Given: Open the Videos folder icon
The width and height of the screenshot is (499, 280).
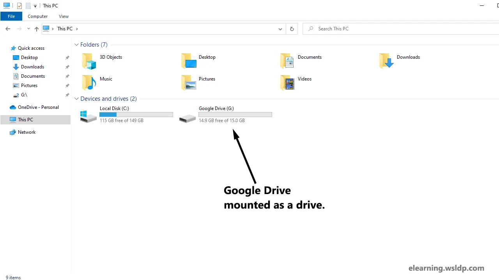Looking at the screenshot, I should coord(287,83).
